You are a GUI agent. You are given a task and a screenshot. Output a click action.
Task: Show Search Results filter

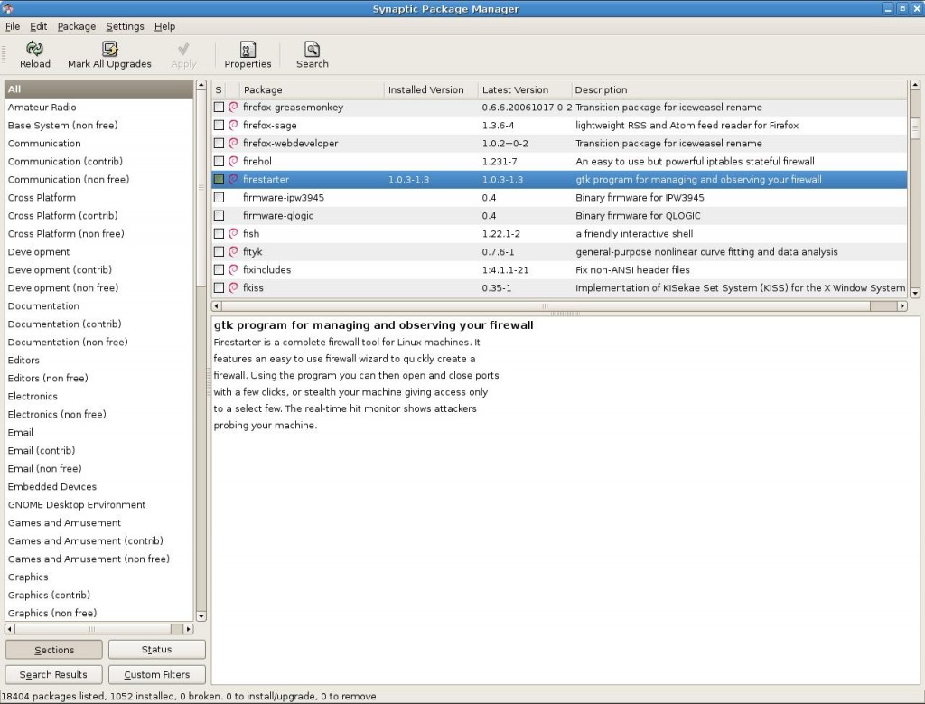coord(53,674)
